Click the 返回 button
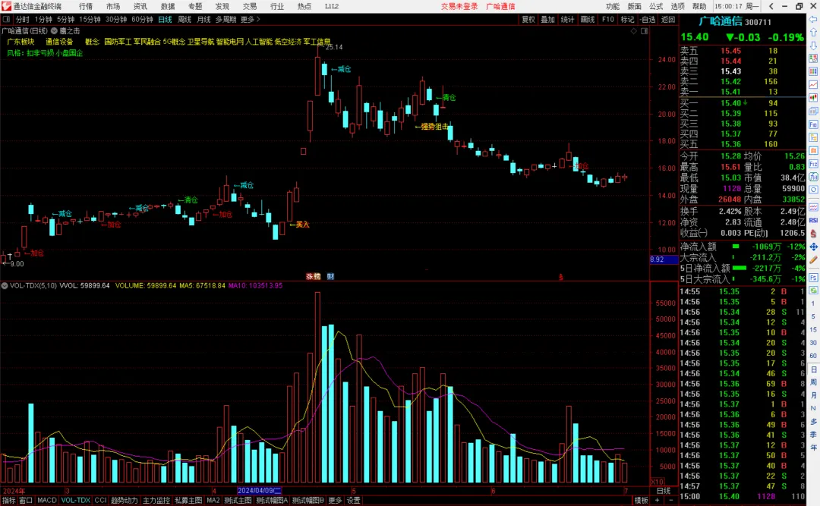Viewport: 820px width, 506px height. (x=668, y=19)
